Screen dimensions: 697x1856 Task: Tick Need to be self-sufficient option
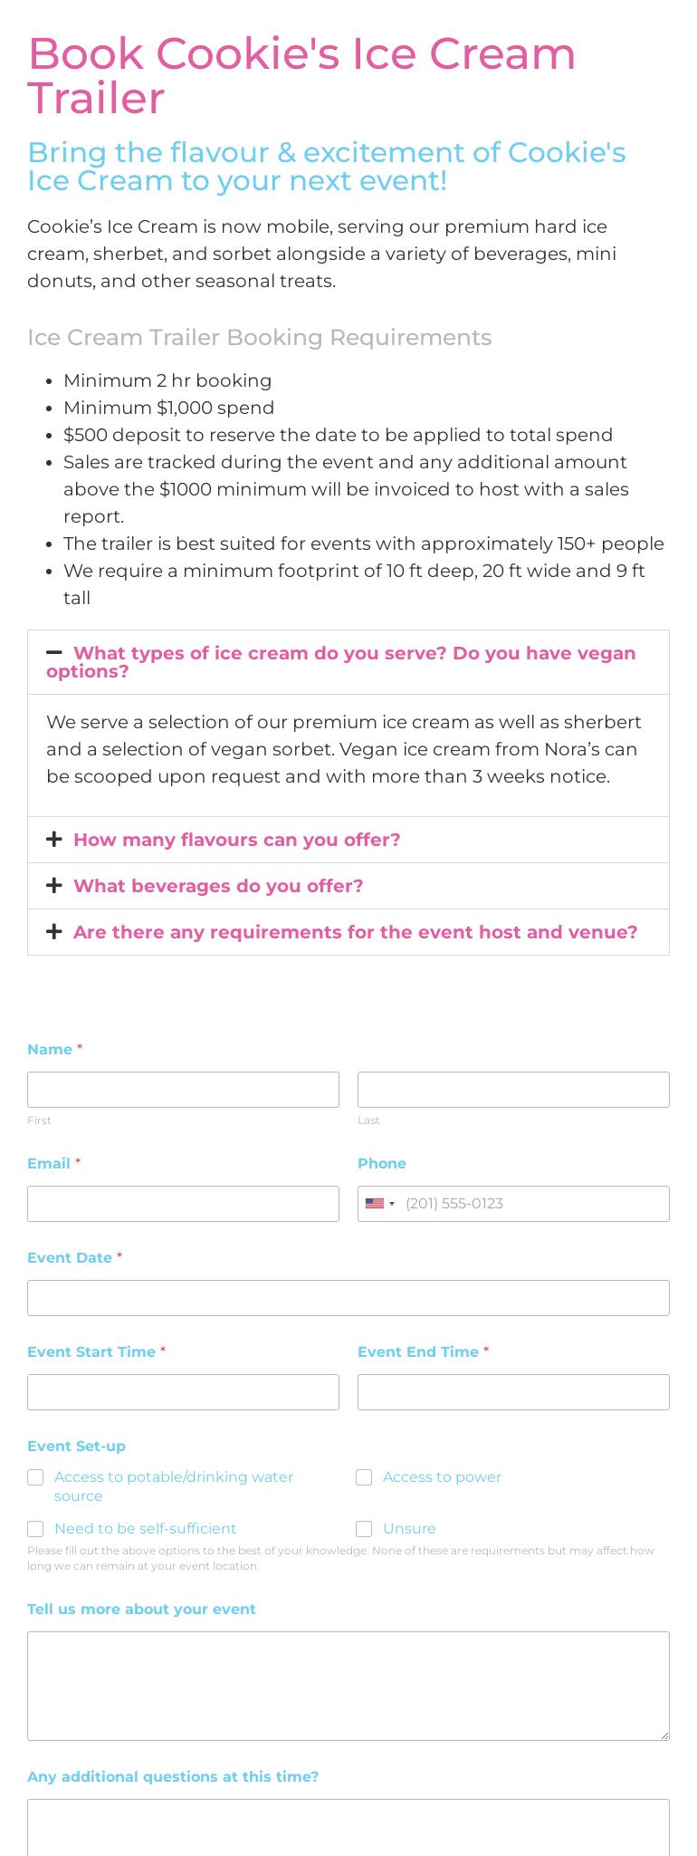click(x=35, y=1529)
